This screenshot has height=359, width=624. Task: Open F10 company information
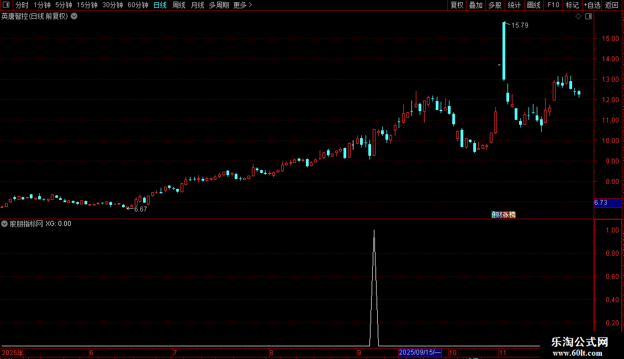(x=553, y=5)
